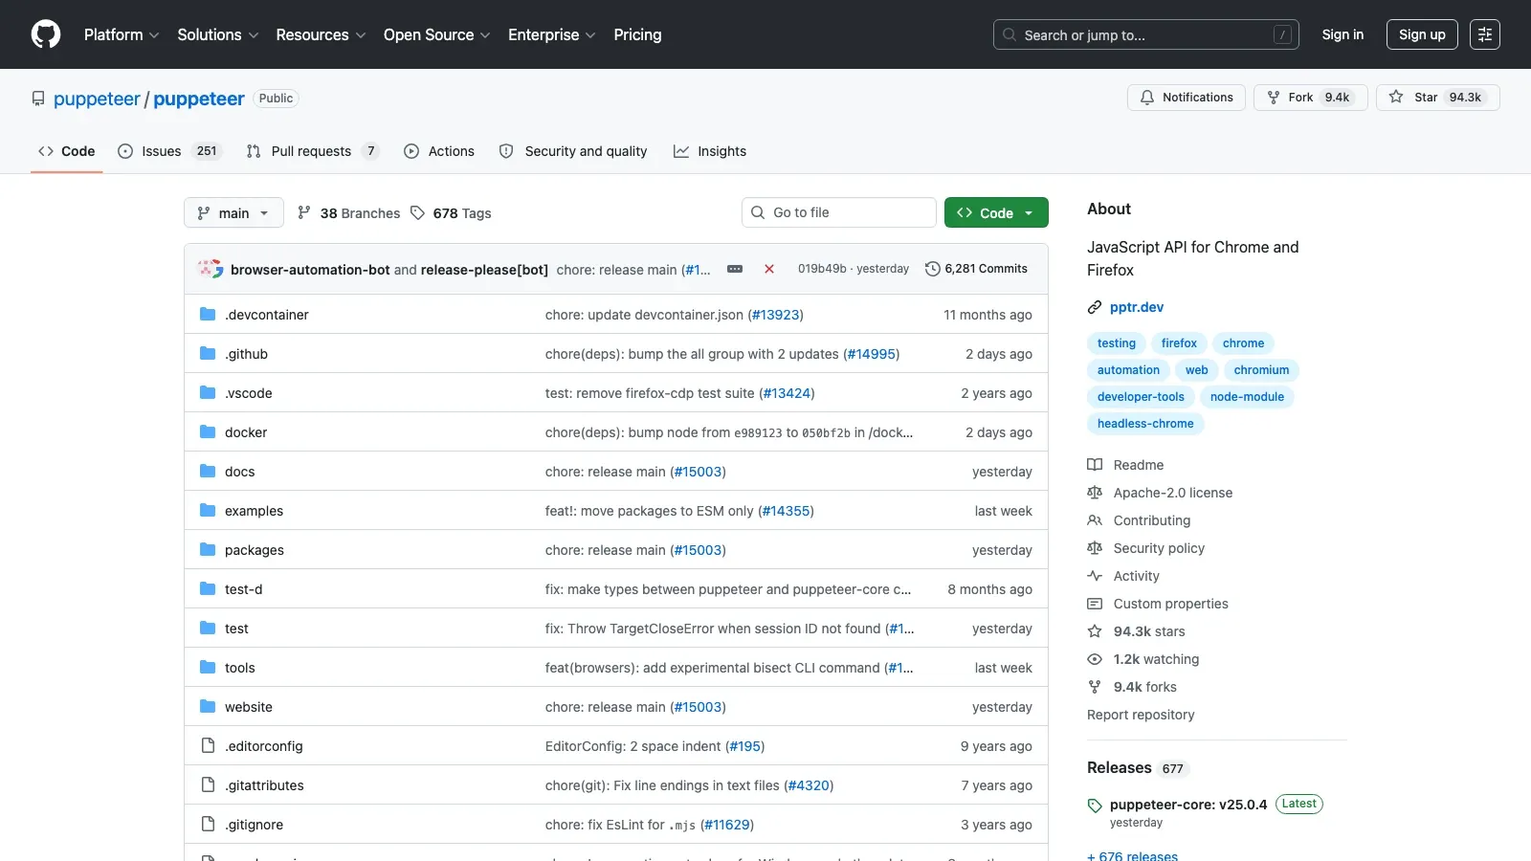Switch to the Actions tab
The height and width of the screenshot is (861, 1531).
439,151
